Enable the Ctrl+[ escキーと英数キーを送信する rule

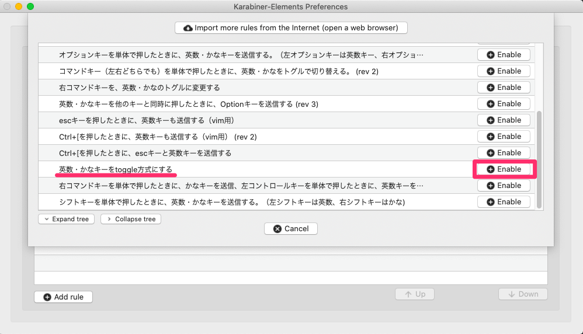tap(504, 153)
